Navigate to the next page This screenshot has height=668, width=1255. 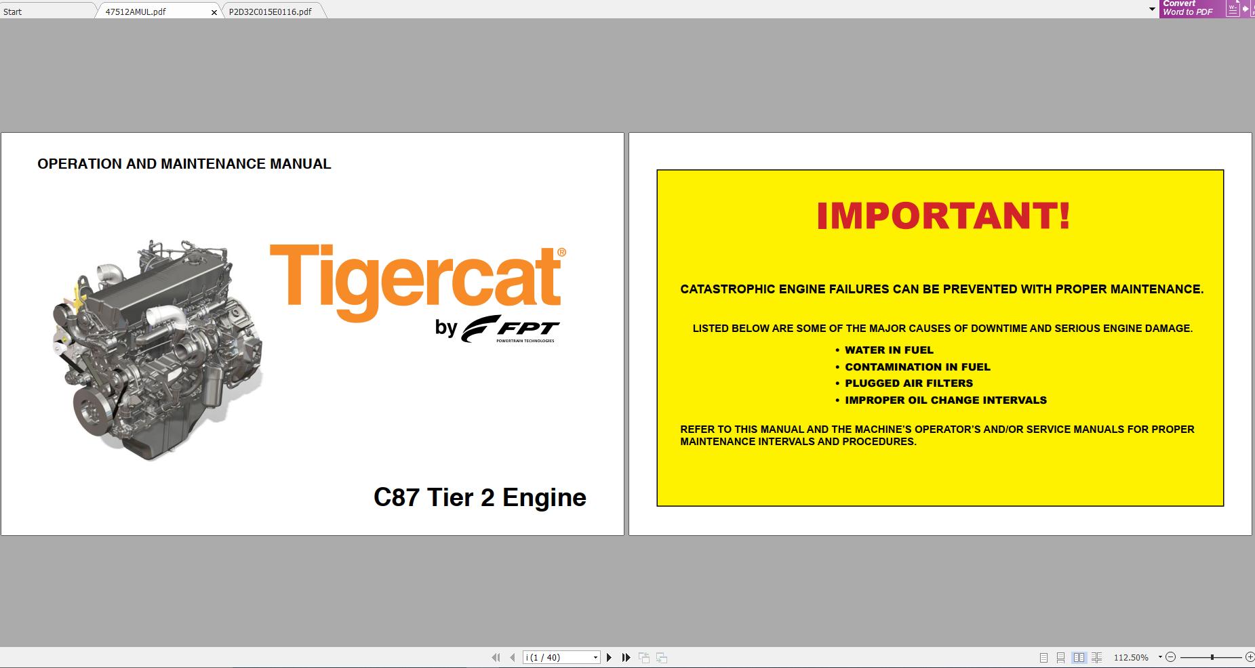(x=610, y=657)
